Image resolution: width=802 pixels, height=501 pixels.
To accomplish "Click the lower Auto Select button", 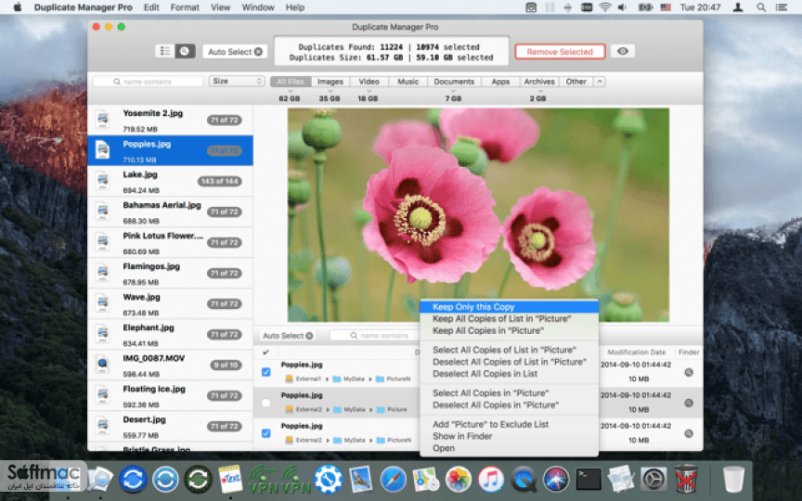I will (287, 335).
